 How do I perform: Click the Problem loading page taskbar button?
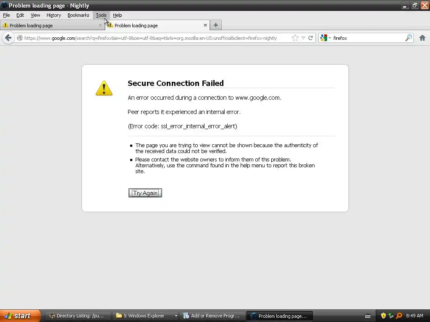280,316
